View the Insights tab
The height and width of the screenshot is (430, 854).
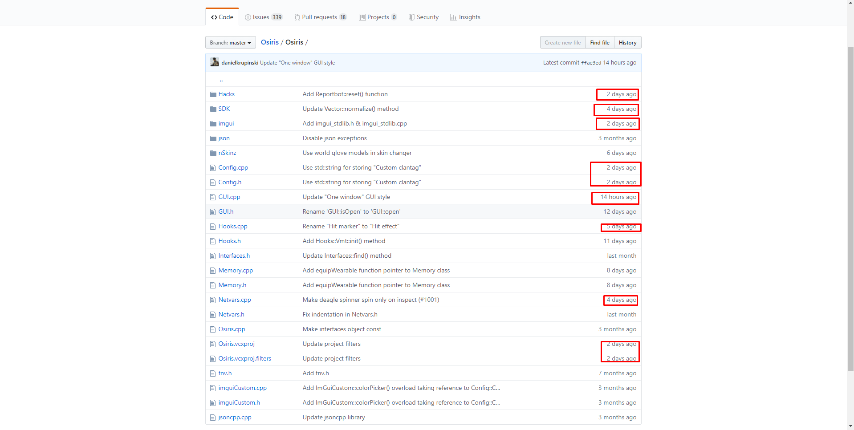pos(465,17)
